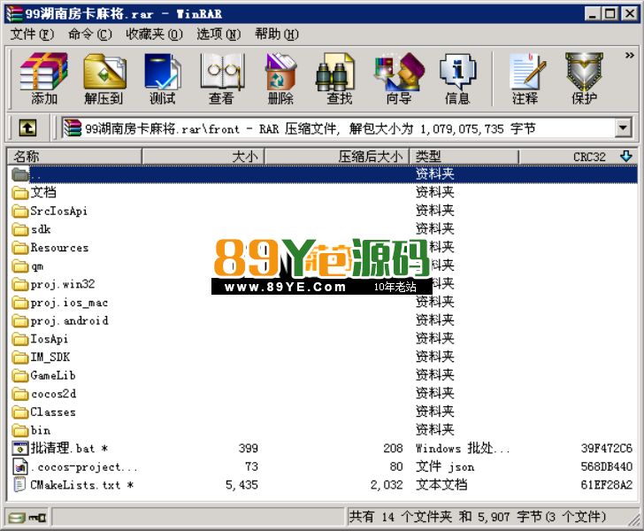Click the status bar drive/key icon
The width and height of the screenshot is (644, 531).
point(27,518)
